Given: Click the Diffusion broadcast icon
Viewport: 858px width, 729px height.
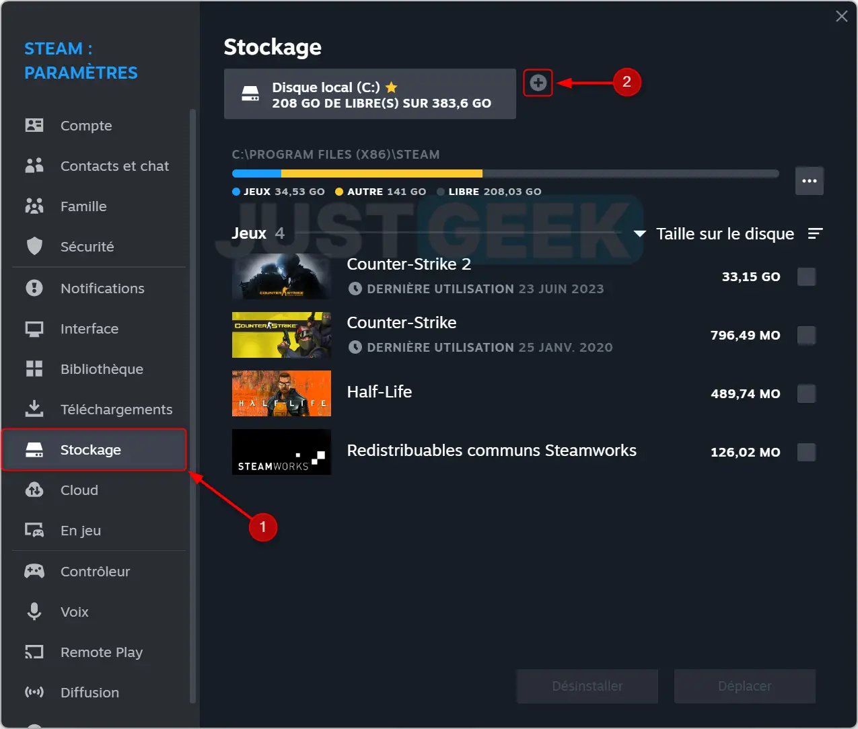Looking at the screenshot, I should coord(34,692).
